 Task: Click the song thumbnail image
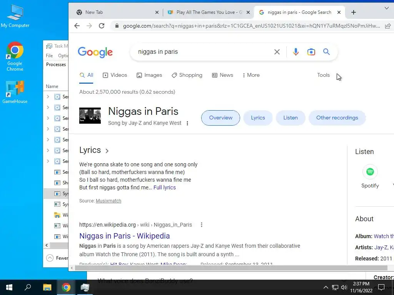[90, 116]
